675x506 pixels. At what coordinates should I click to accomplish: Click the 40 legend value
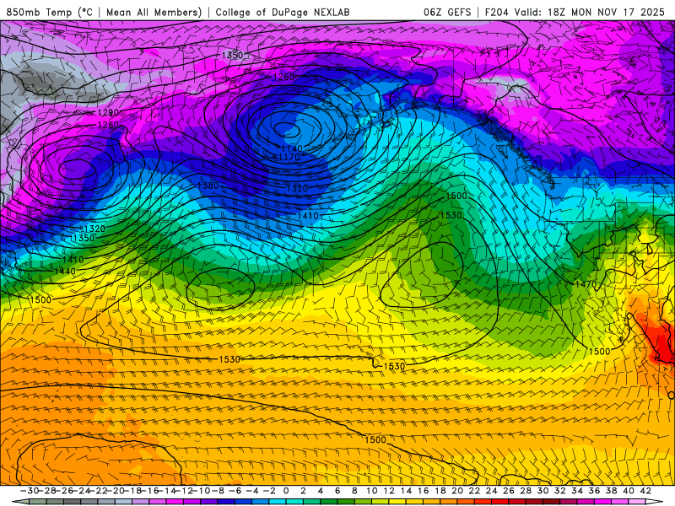629,491
